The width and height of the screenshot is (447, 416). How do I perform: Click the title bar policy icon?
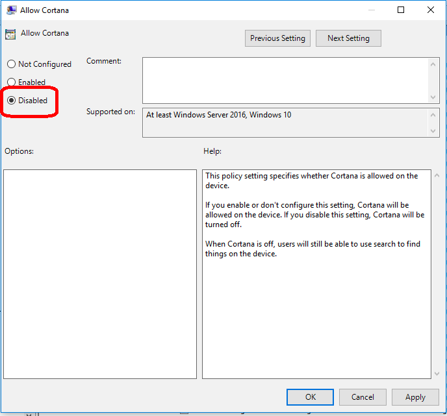click(x=11, y=10)
